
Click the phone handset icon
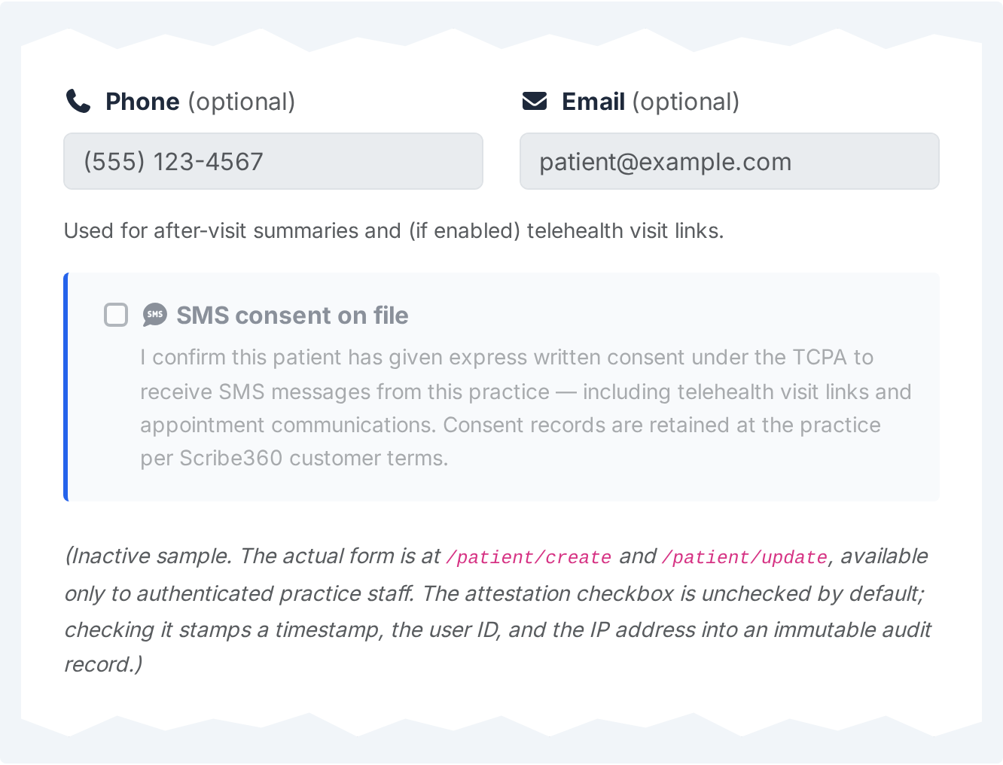coord(78,101)
